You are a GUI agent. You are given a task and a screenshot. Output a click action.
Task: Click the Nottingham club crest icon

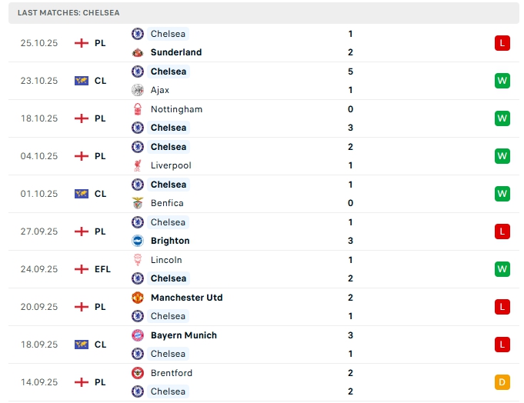point(138,109)
